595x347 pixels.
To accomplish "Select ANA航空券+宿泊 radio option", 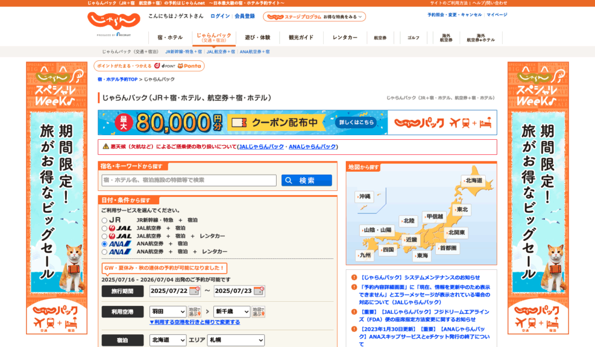I will point(105,244).
